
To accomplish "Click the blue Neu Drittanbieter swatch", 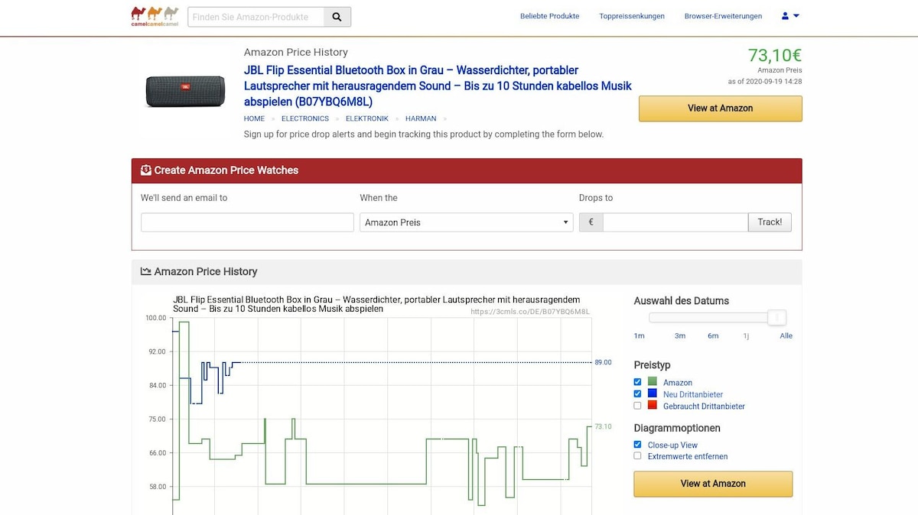I will (x=653, y=394).
